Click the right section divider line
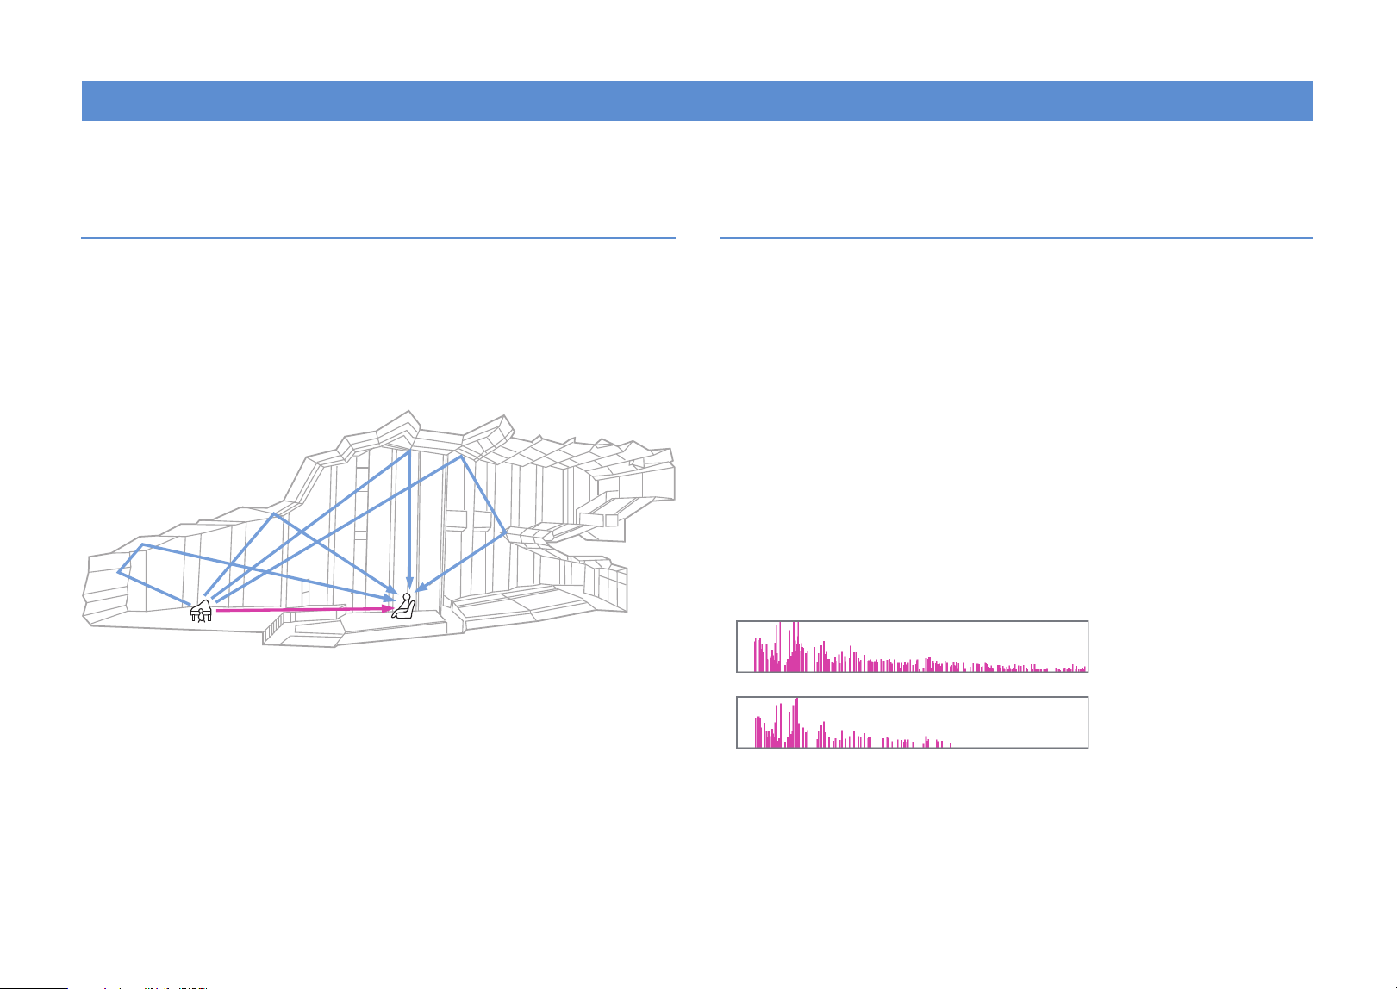Image resolution: width=1397 pixels, height=989 pixels. [1016, 237]
